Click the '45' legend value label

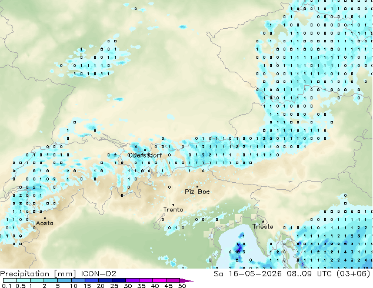168,286
